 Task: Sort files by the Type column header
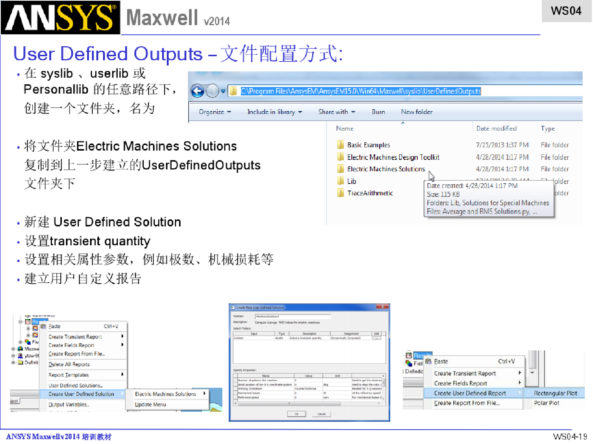pos(548,128)
